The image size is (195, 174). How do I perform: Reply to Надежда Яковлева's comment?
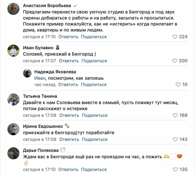tap(68, 84)
